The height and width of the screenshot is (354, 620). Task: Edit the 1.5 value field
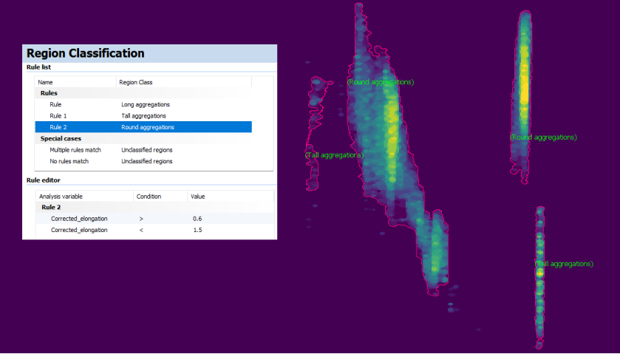click(x=197, y=230)
